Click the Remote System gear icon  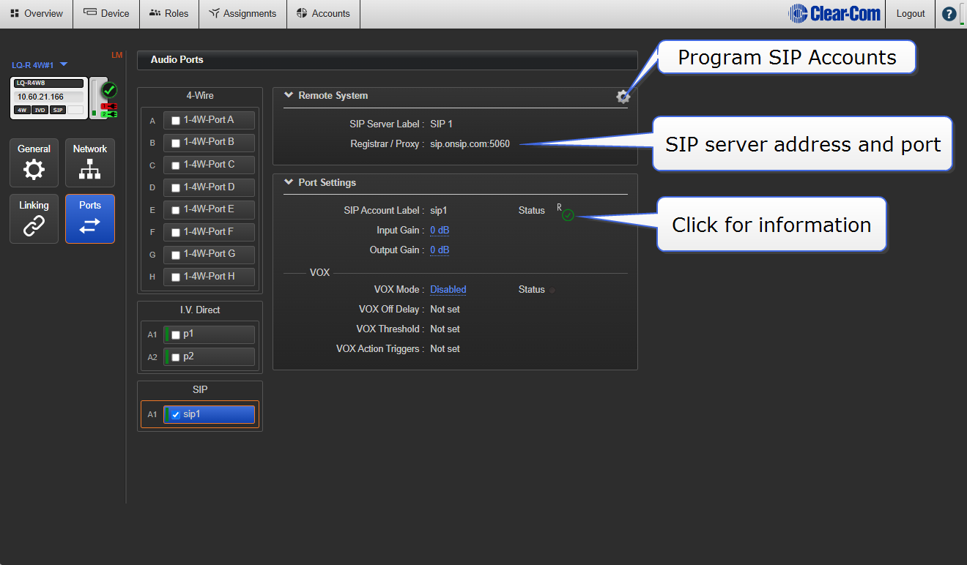pyautogui.click(x=623, y=97)
